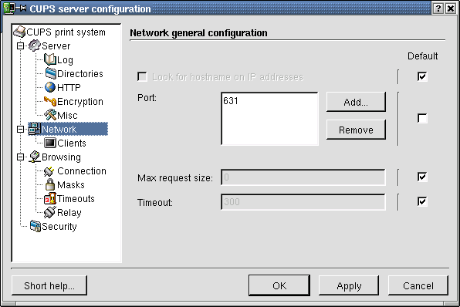Select the Connection tree entry
The height and width of the screenshot is (307, 460).
(x=75, y=171)
